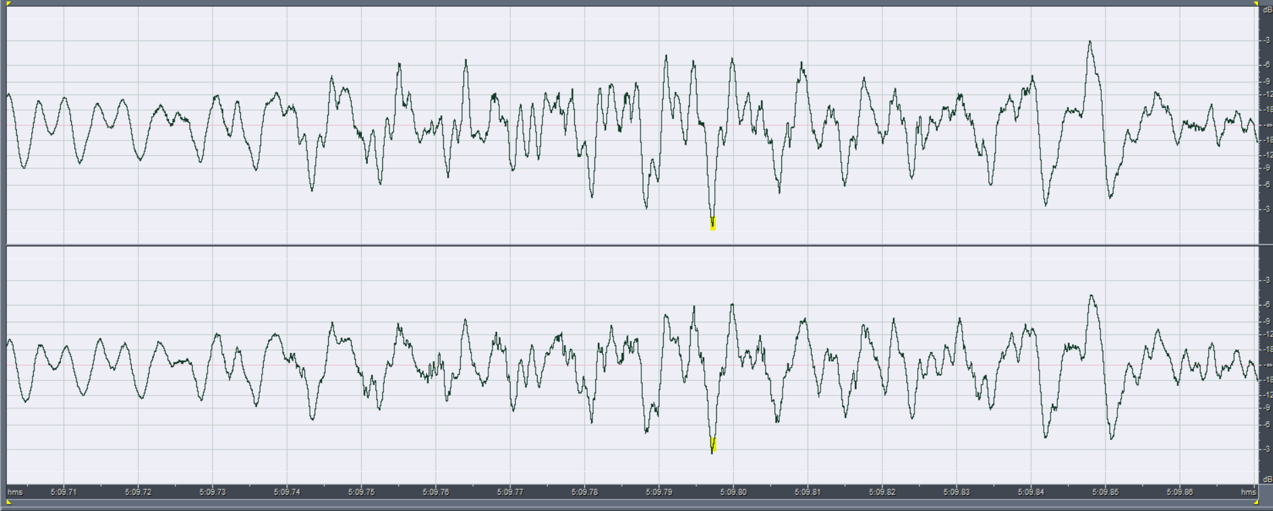Select the 5:09.75 mark on the time ruler
The width and height of the screenshot is (1273, 511).
pyautogui.click(x=361, y=492)
